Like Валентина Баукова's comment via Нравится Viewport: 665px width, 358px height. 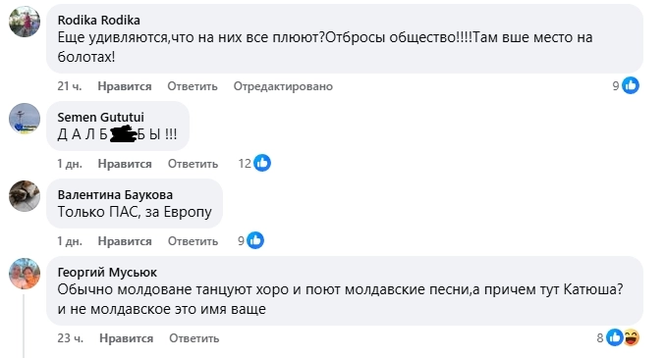125,241
